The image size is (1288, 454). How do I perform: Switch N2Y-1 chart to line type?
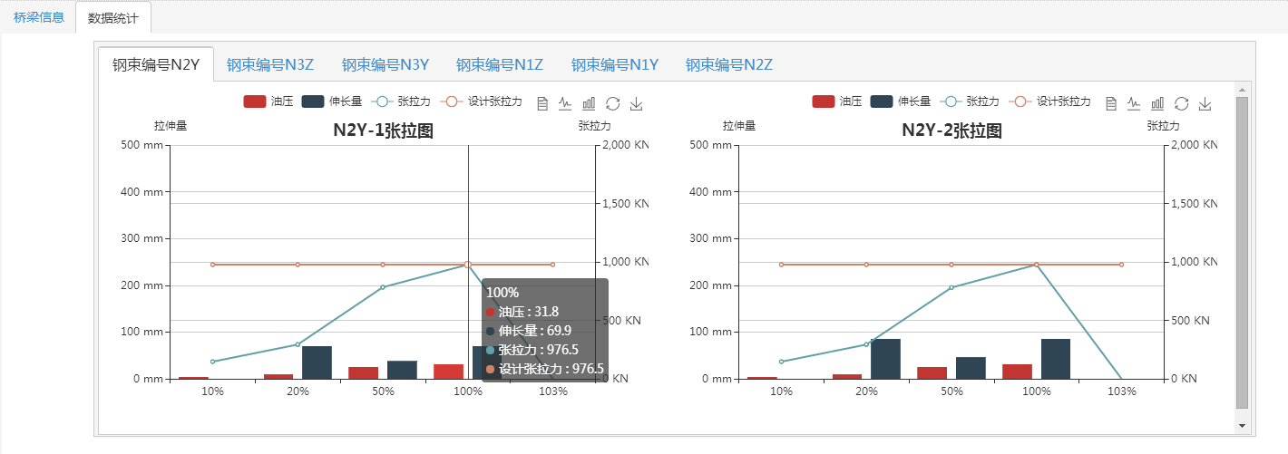[565, 104]
